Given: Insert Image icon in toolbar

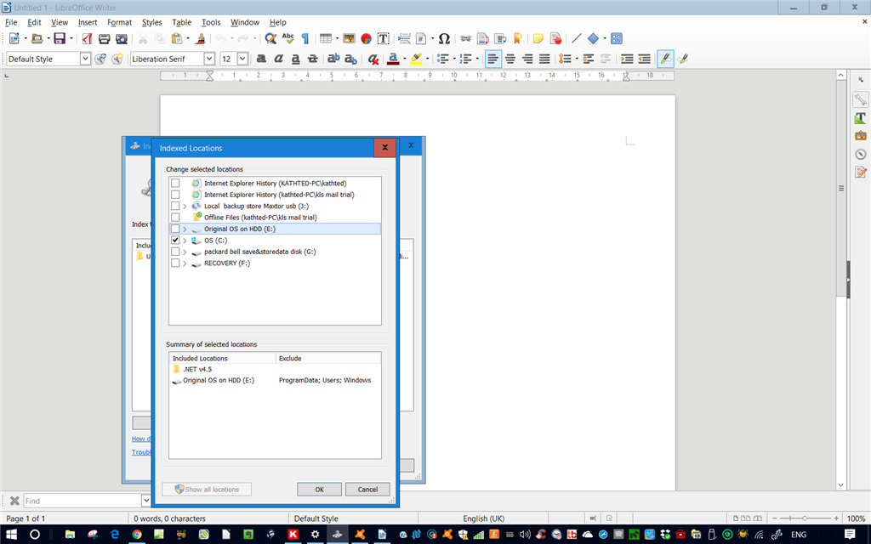Looking at the screenshot, I should point(349,38).
